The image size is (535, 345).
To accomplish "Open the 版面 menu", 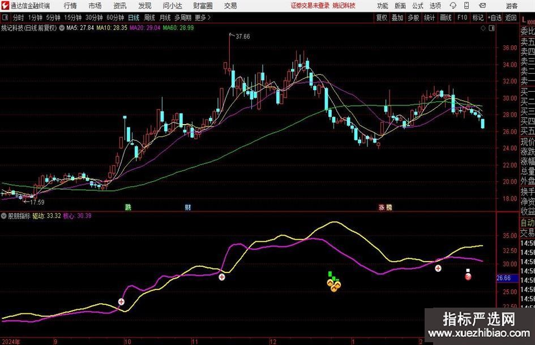I will (400, 6).
